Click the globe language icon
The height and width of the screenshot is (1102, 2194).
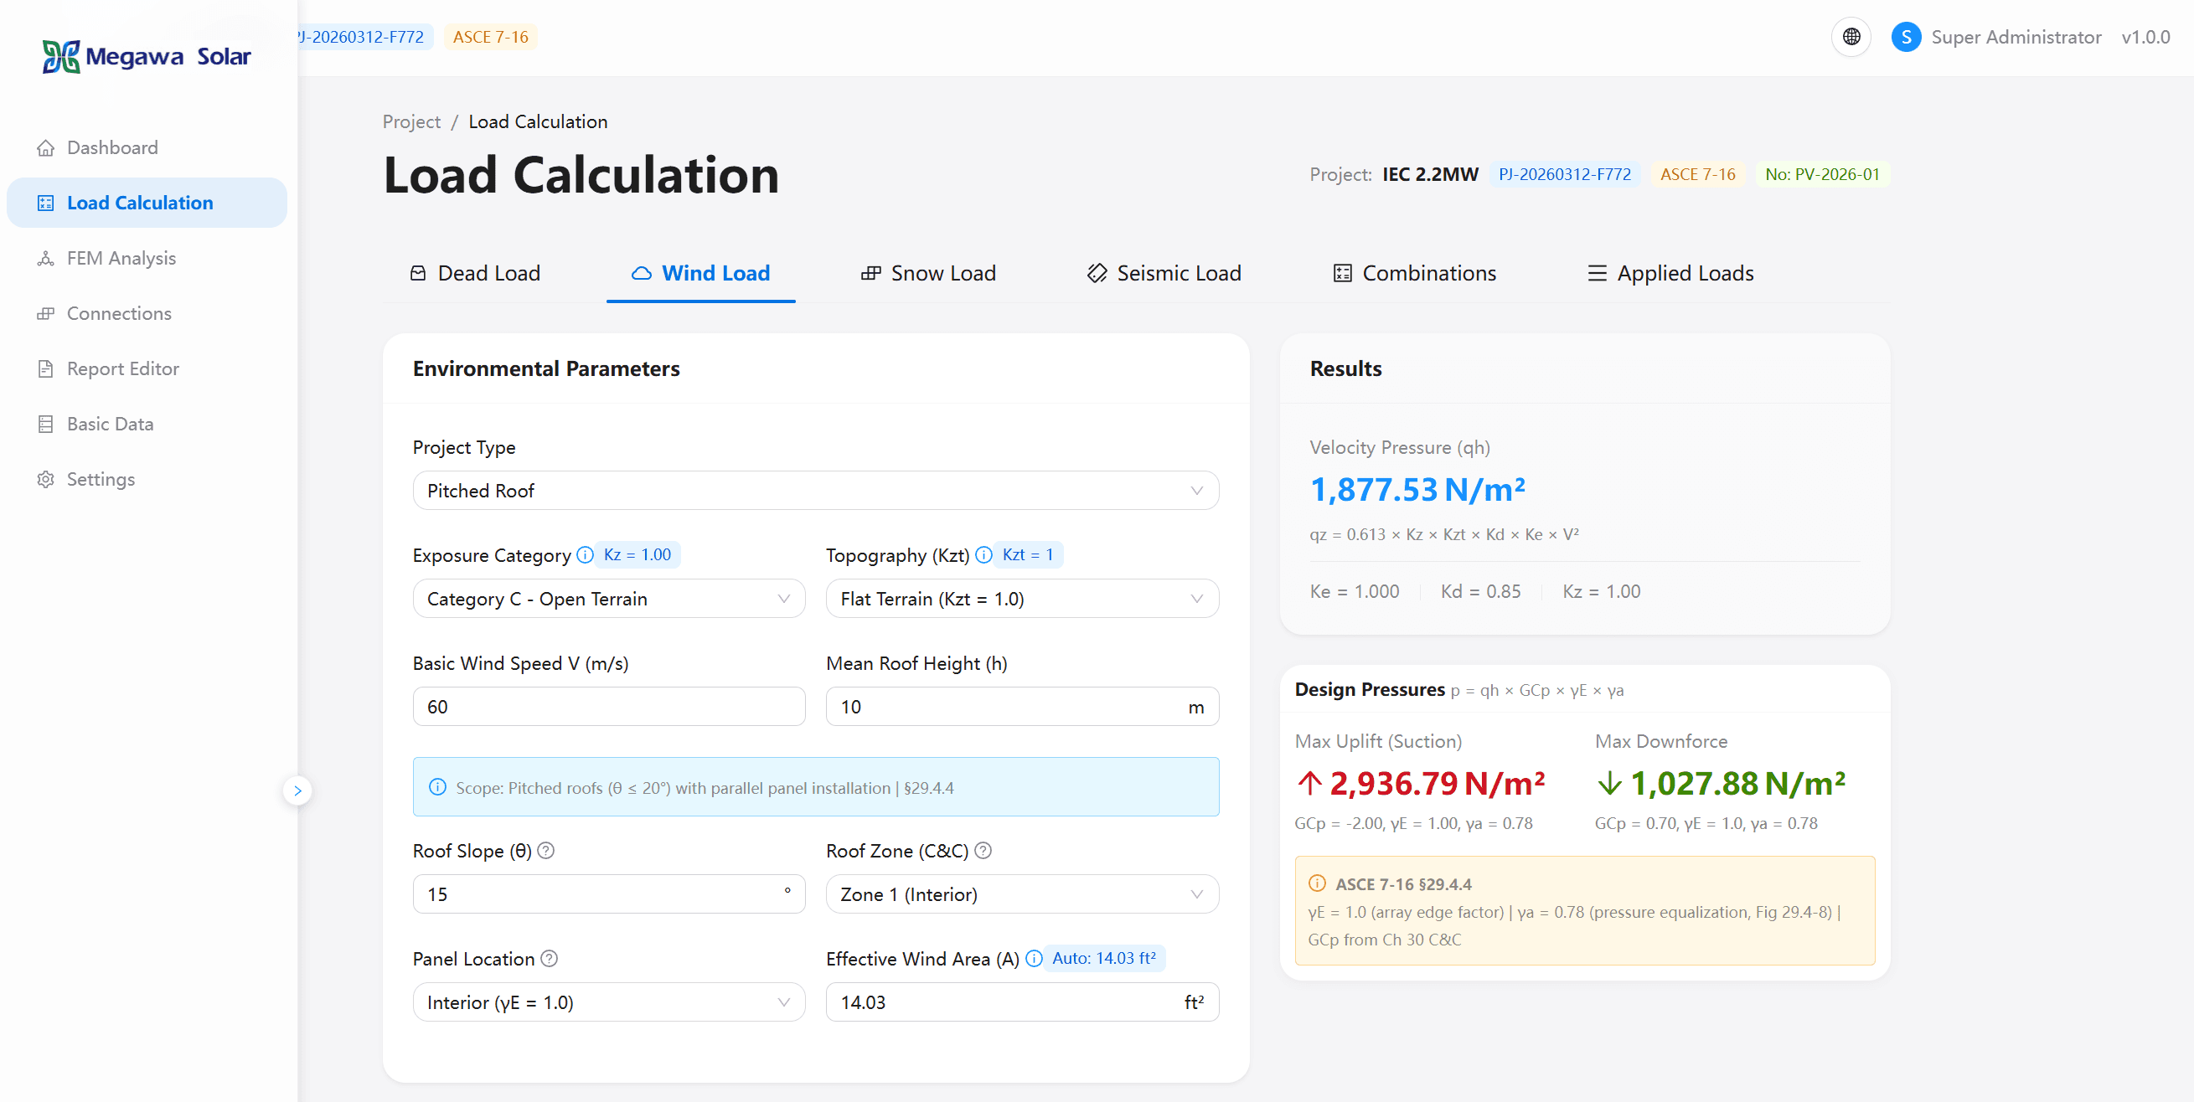coord(1850,37)
